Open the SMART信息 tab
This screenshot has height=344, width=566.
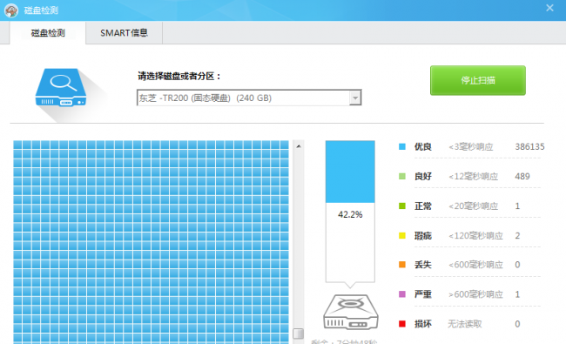[125, 33]
